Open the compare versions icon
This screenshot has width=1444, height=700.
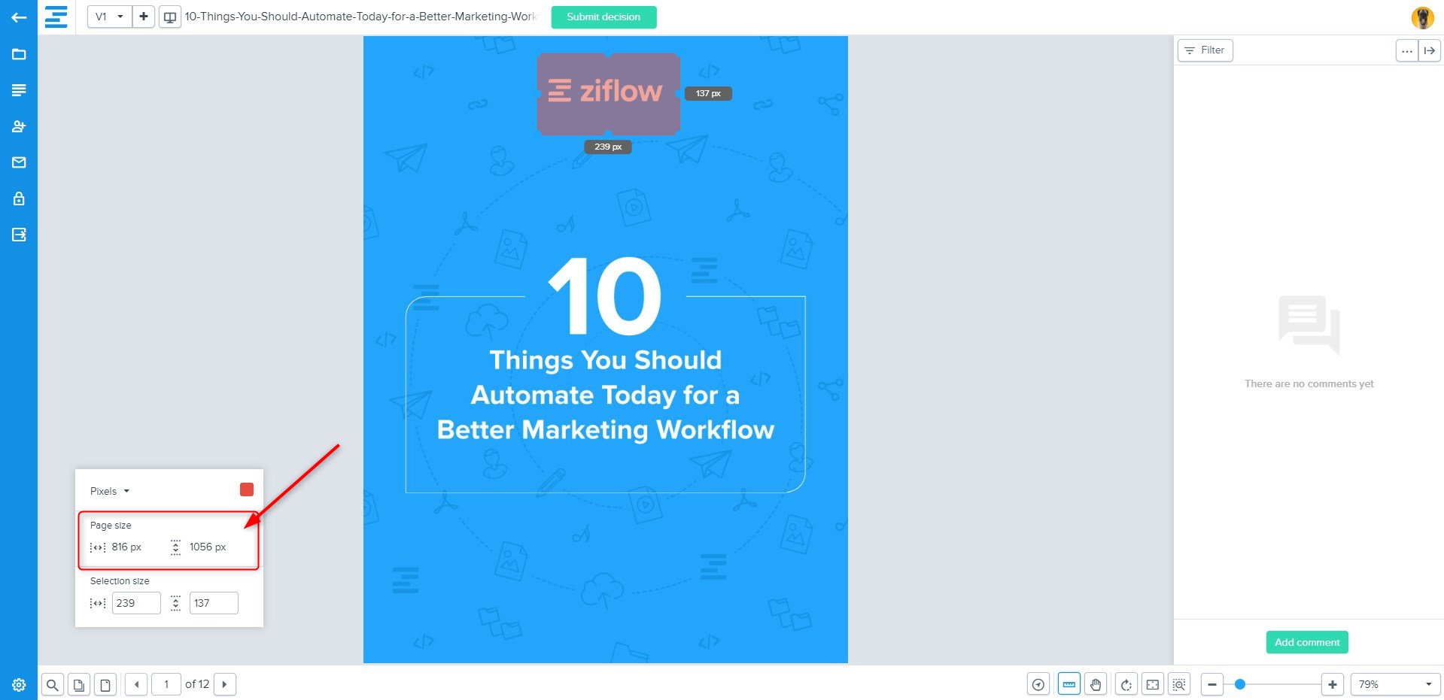(170, 17)
